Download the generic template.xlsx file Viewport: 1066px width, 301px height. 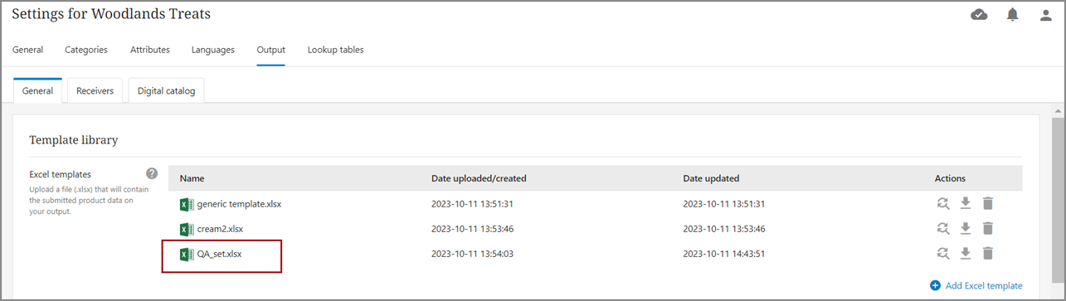click(966, 203)
